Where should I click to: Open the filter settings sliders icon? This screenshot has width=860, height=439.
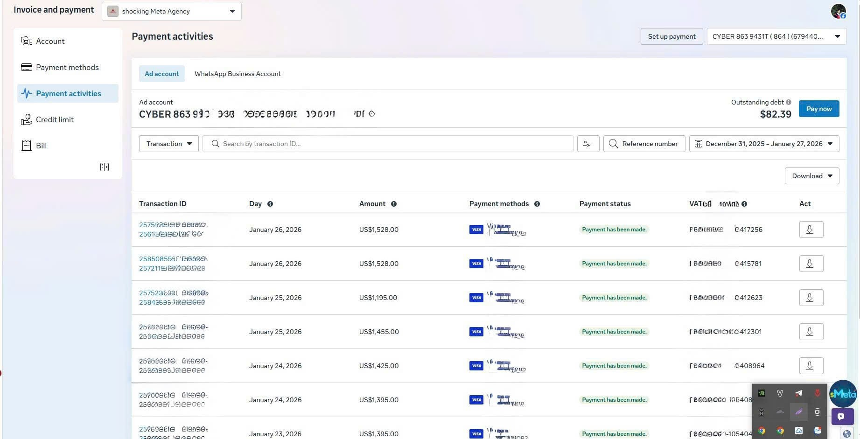pyautogui.click(x=588, y=144)
